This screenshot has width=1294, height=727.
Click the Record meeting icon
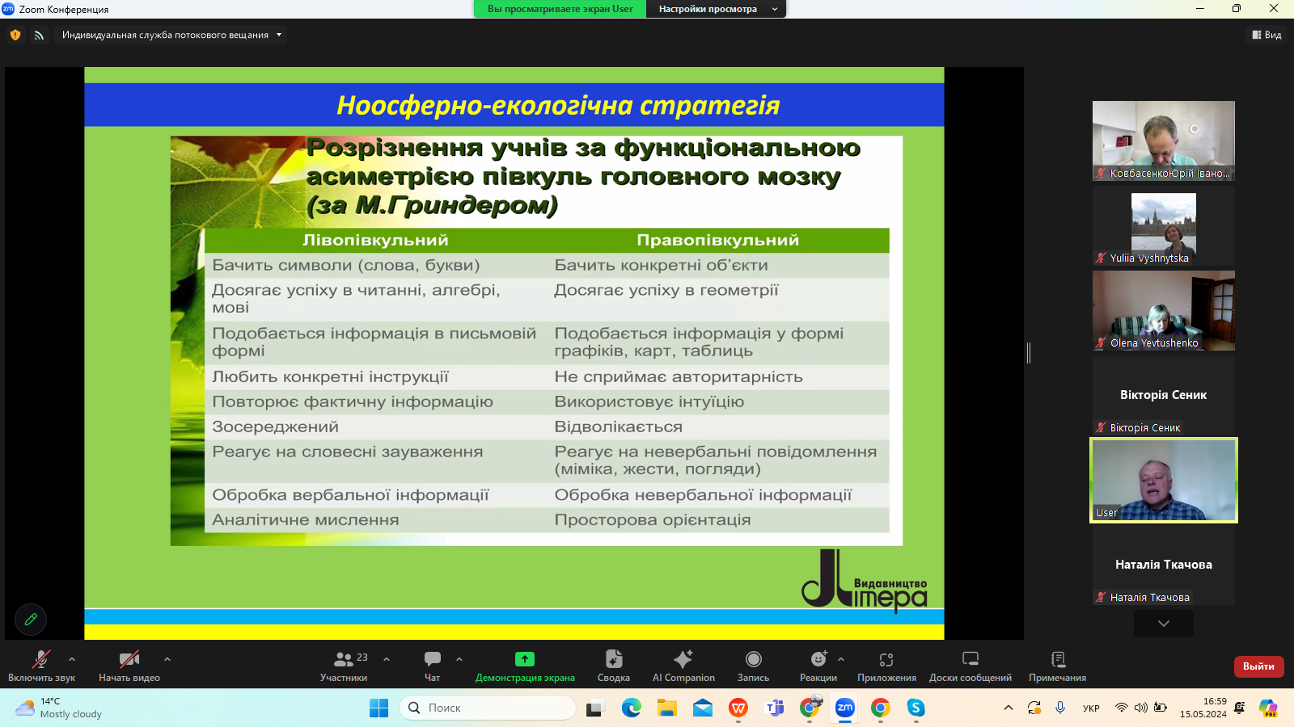(753, 659)
